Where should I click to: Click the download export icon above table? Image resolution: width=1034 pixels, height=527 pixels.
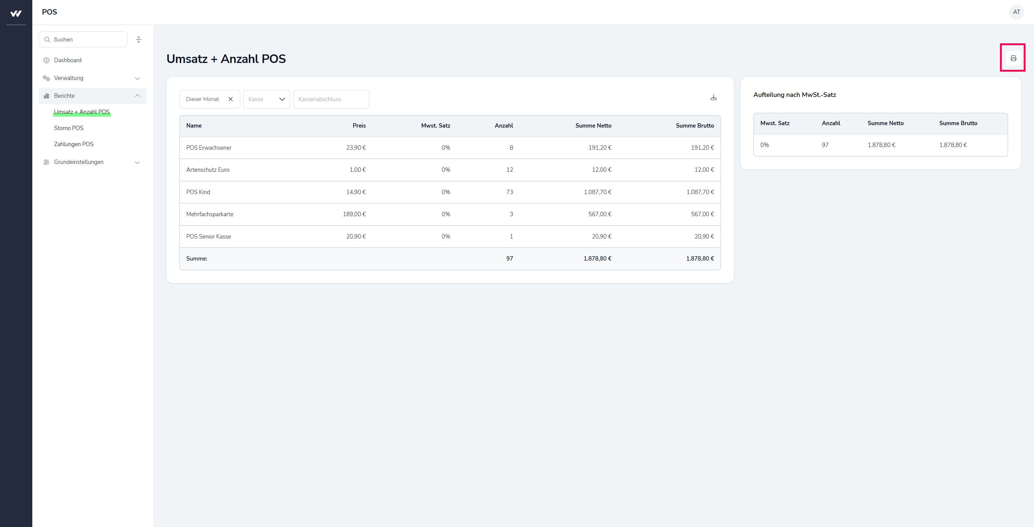click(713, 97)
